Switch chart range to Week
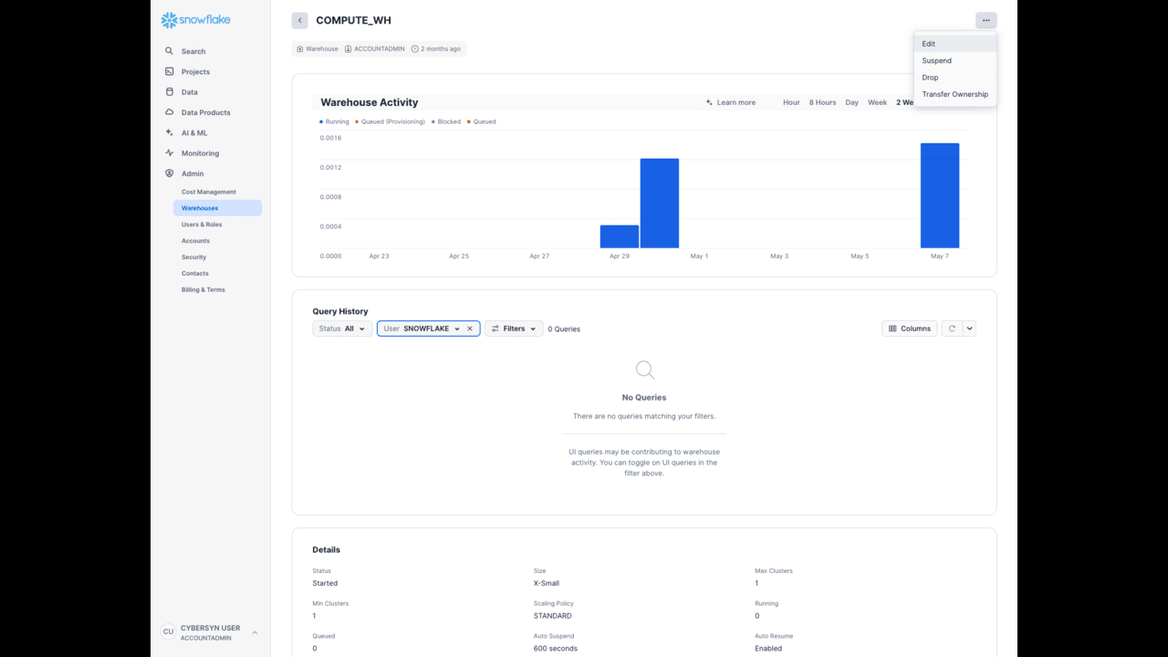The height and width of the screenshot is (657, 1168). tap(877, 102)
